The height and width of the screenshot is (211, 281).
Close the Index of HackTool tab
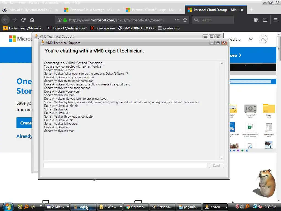pyautogui.click(x=57, y=10)
